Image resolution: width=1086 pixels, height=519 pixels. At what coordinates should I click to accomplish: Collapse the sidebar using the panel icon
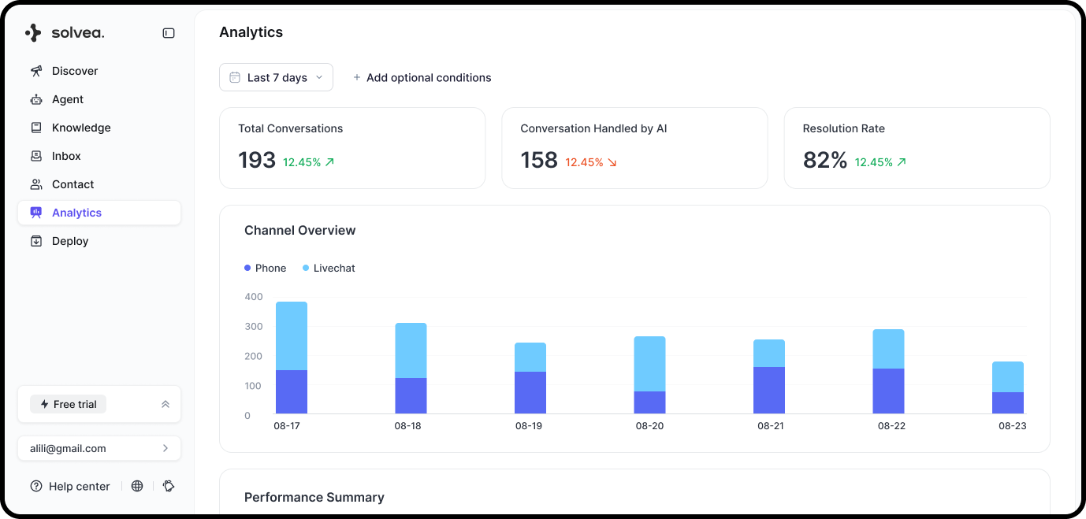(168, 33)
